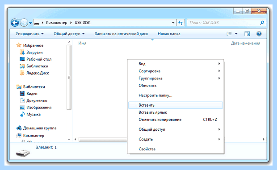Choose Вставить in the context menu

click(x=176, y=105)
